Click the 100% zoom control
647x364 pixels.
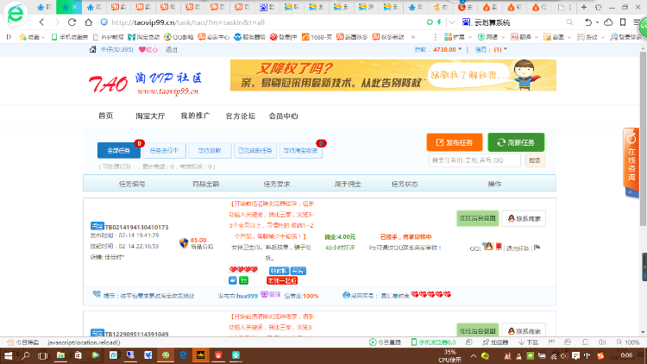tap(628, 342)
